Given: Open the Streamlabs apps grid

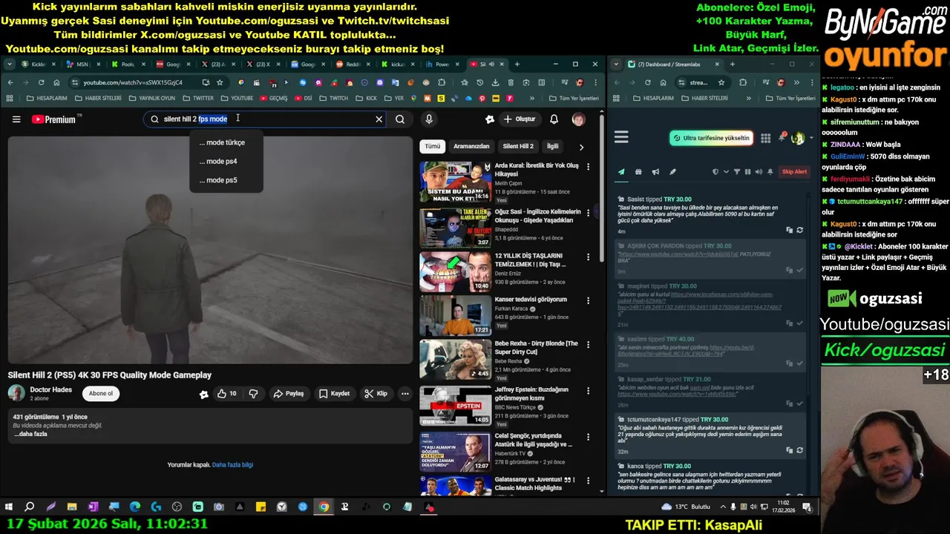Looking at the screenshot, I should click(x=765, y=138).
